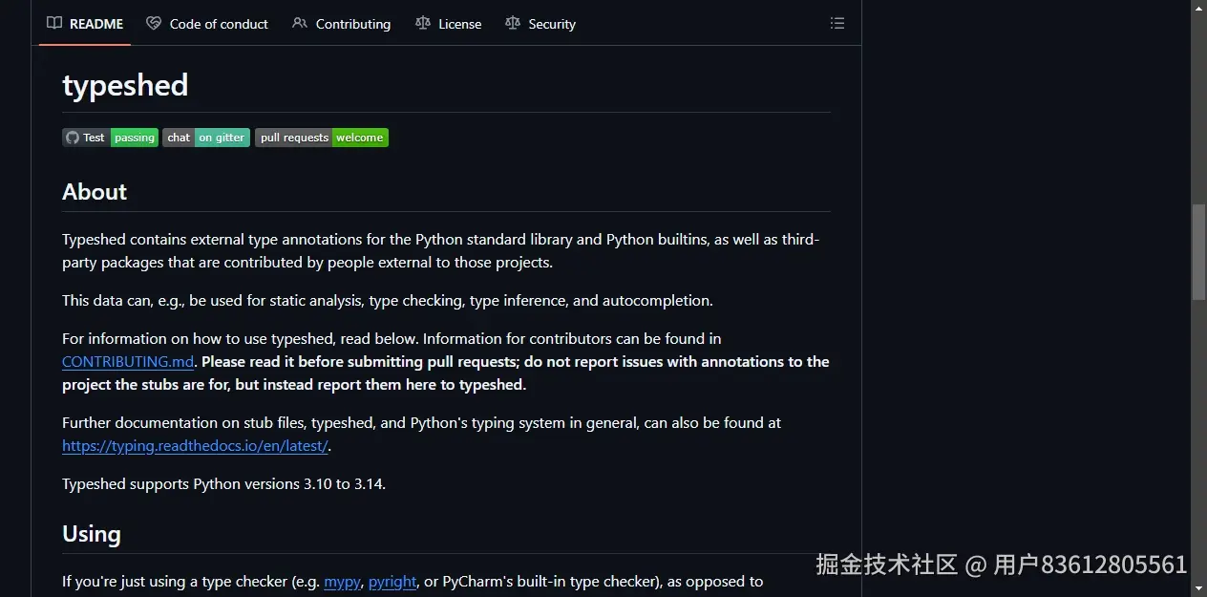Open the CONTRIBUTING.md link
The height and width of the screenshot is (597, 1207).
(128, 362)
